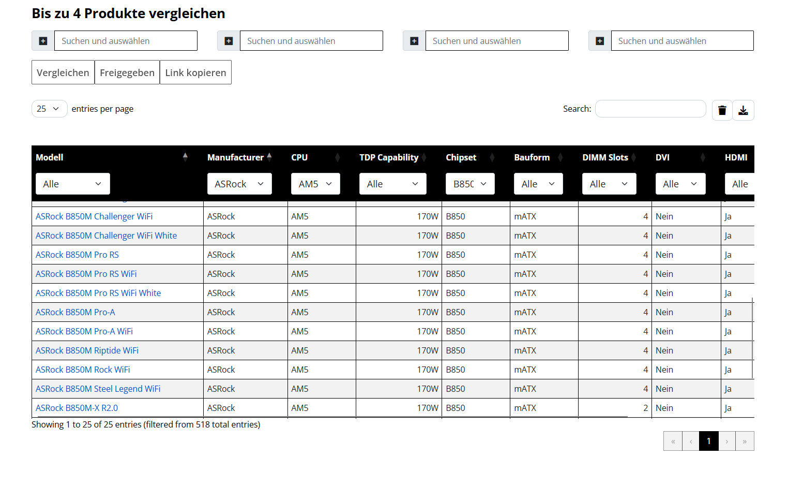Open the ASRock B850M Pro-A WiFi link
The width and height of the screenshot is (788, 486).
click(84, 331)
